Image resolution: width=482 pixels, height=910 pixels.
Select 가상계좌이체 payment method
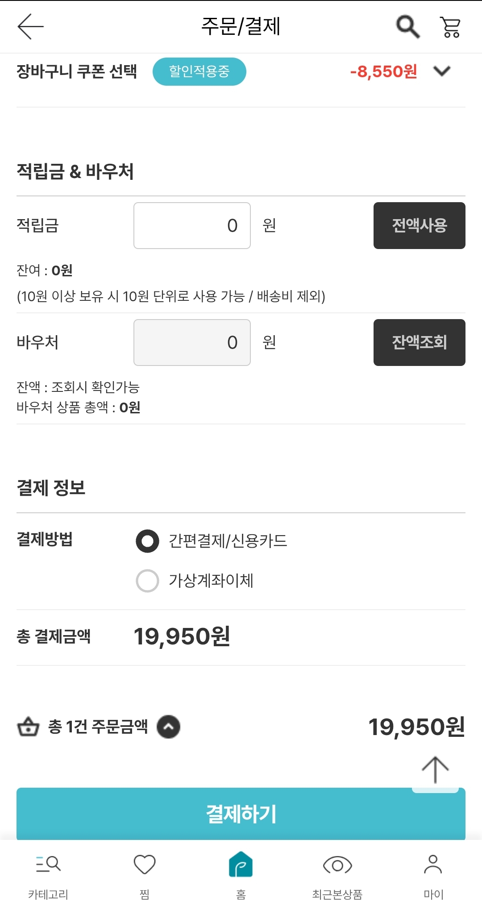148,581
